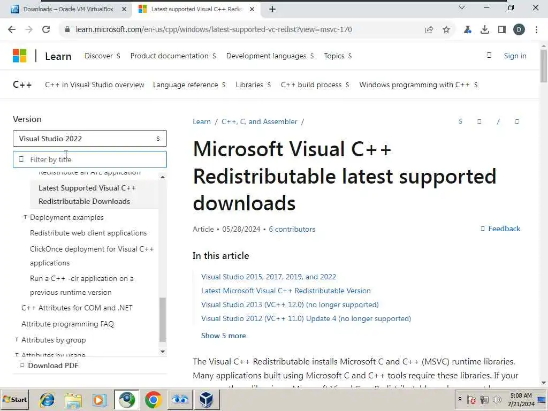Select the Latest supported Visual C++ tab
Image resolution: width=548 pixels, height=411 pixels.
(x=196, y=9)
